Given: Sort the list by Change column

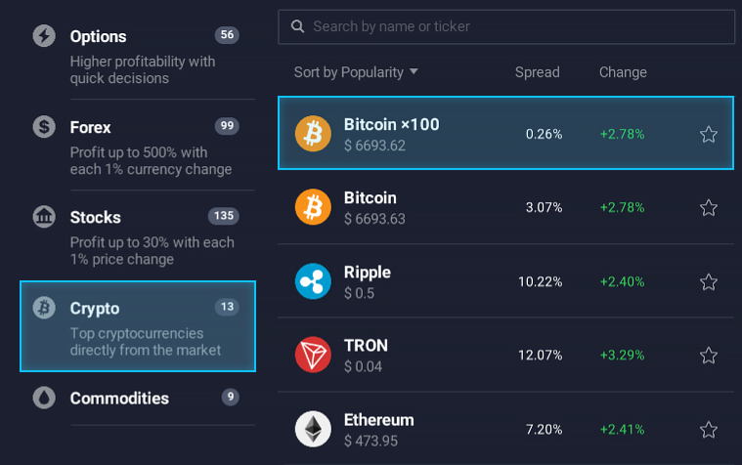Looking at the screenshot, I should (623, 72).
